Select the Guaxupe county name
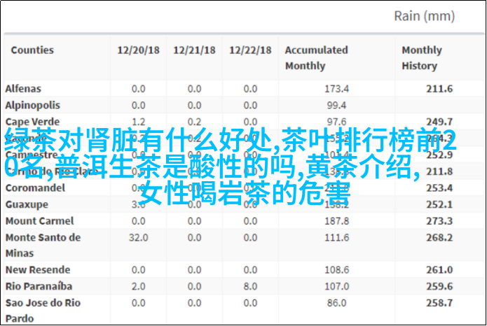The height and width of the screenshot is (326, 487). click(x=27, y=204)
